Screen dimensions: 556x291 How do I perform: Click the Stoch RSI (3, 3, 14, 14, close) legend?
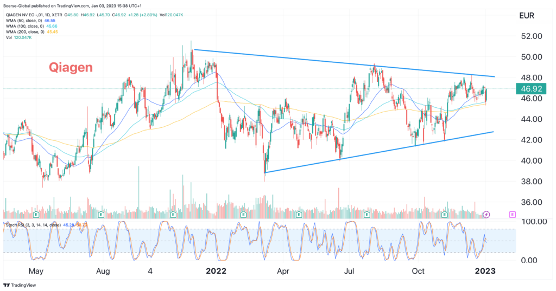pos(33,225)
